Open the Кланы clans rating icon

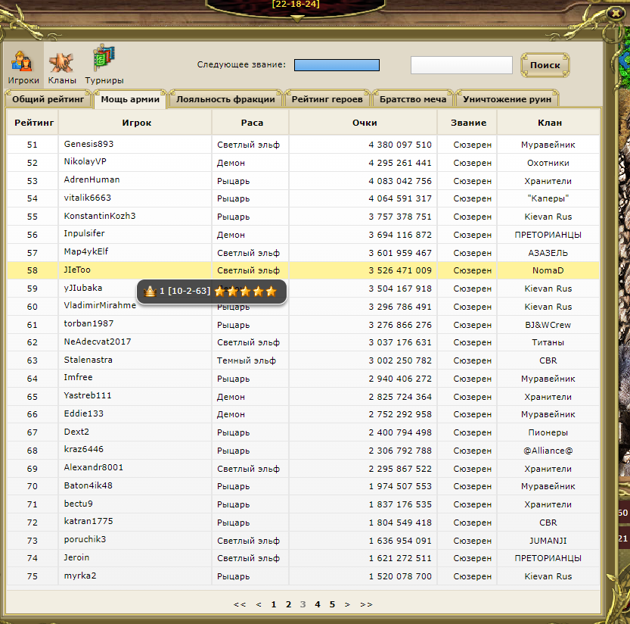pyautogui.click(x=61, y=64)
